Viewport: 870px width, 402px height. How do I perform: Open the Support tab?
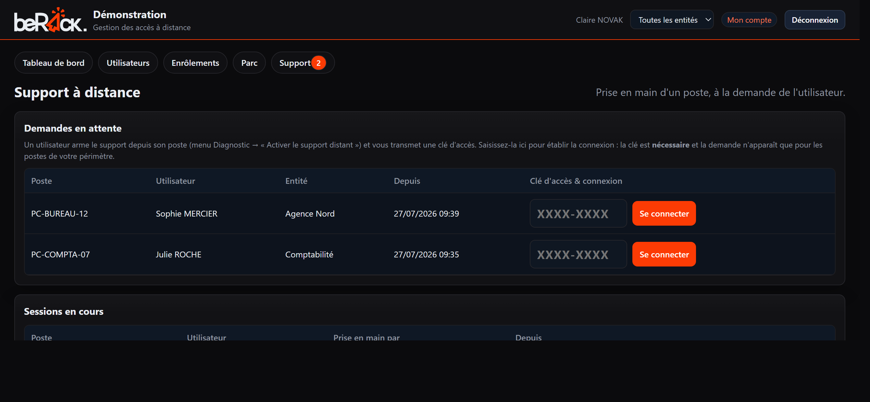click(303, 63)
